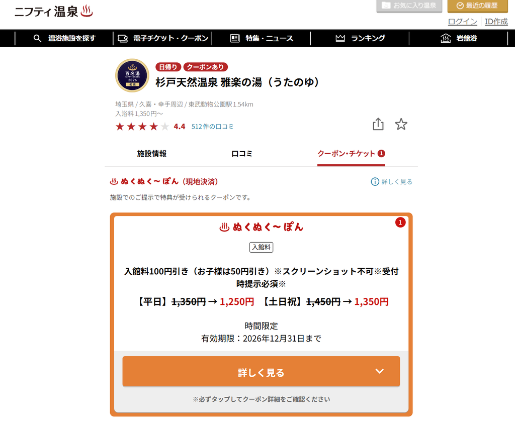Click the 有効期限：2026年12月31日まで text

click(262, 339)
